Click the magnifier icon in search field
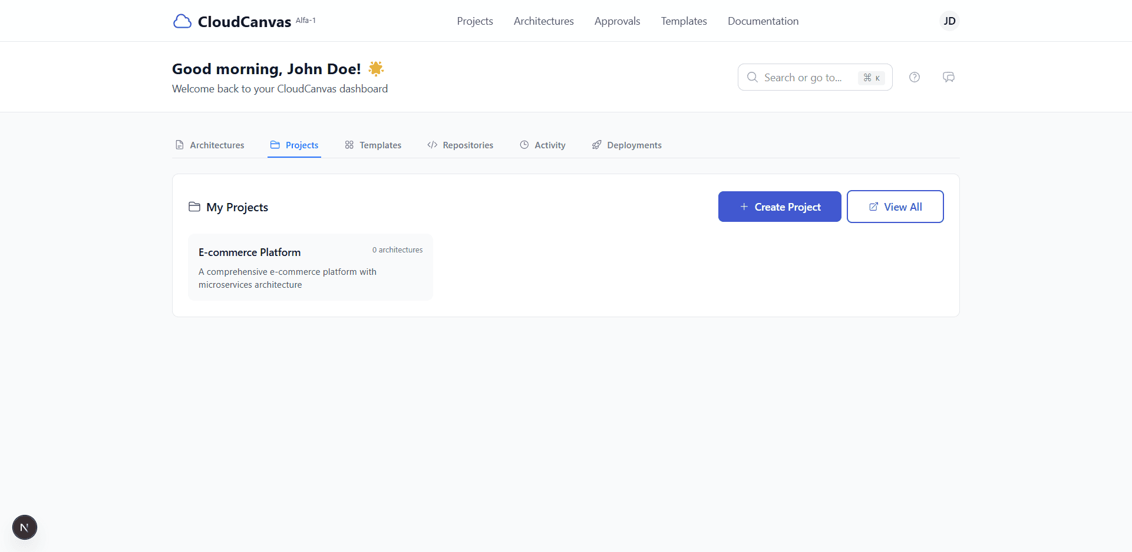The image size is (1132, 552). pyautogui.click(x=752, y=77)
